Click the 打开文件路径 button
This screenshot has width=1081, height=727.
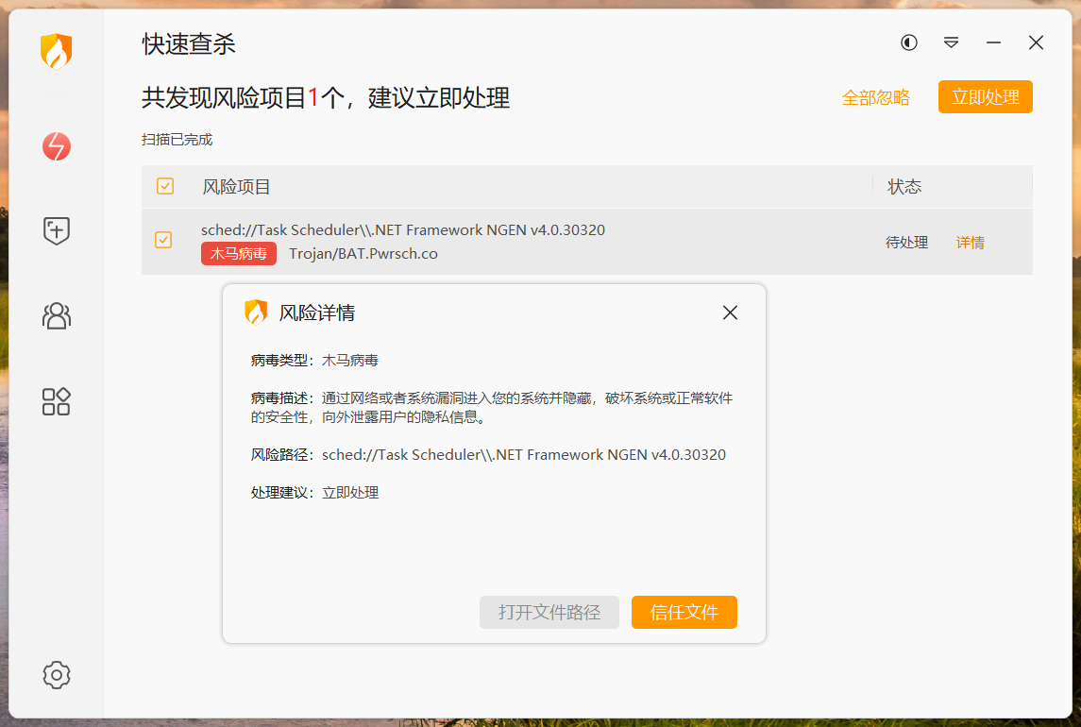click(549, 612)
